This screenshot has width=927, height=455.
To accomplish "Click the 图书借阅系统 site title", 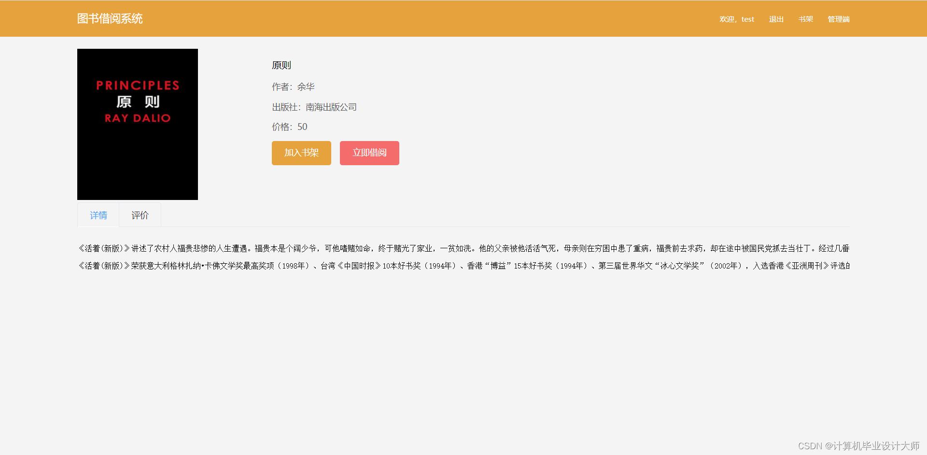I will 110,18.
